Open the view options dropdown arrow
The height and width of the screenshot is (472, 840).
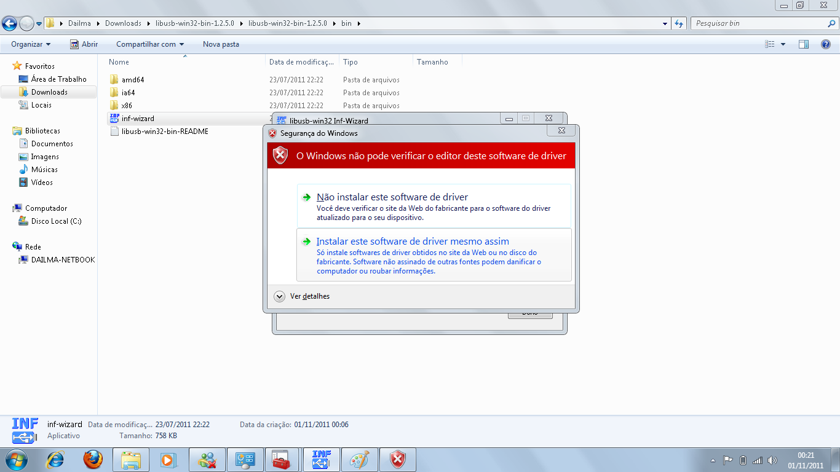(x=783, y=44)
